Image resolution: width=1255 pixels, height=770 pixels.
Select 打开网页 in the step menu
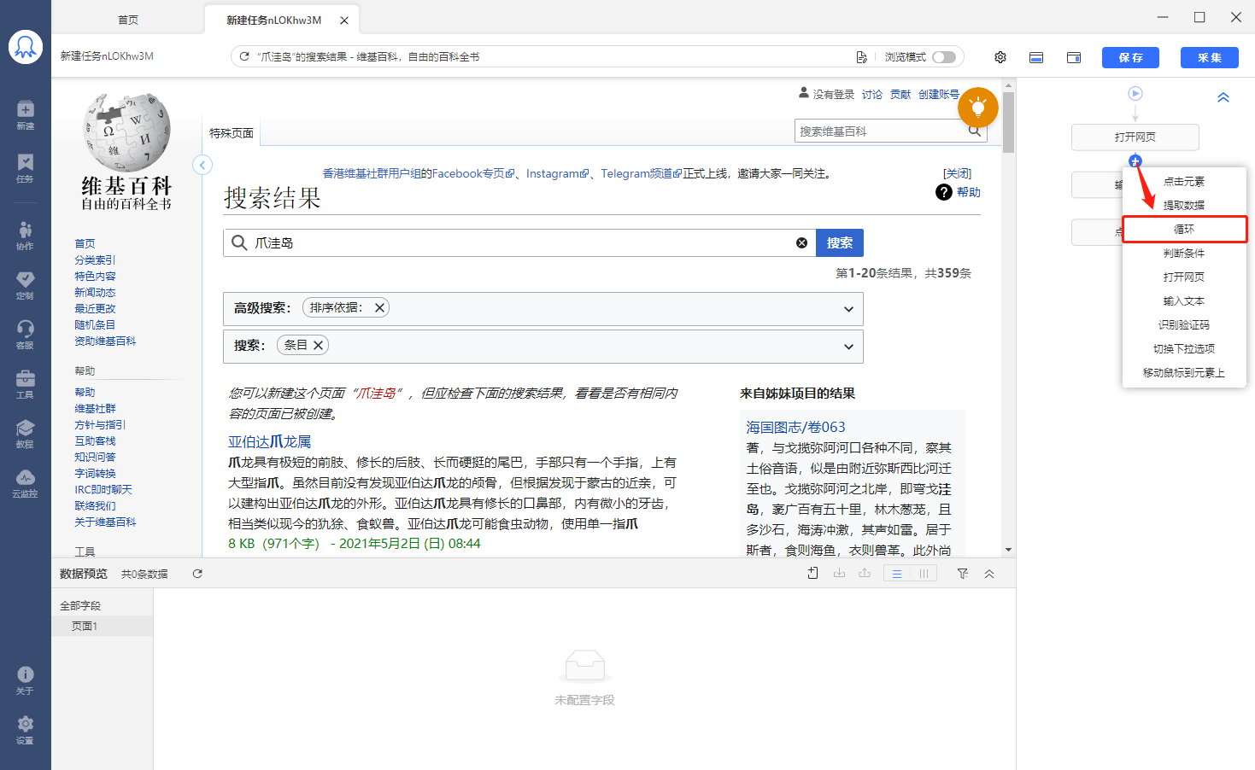1184,277
